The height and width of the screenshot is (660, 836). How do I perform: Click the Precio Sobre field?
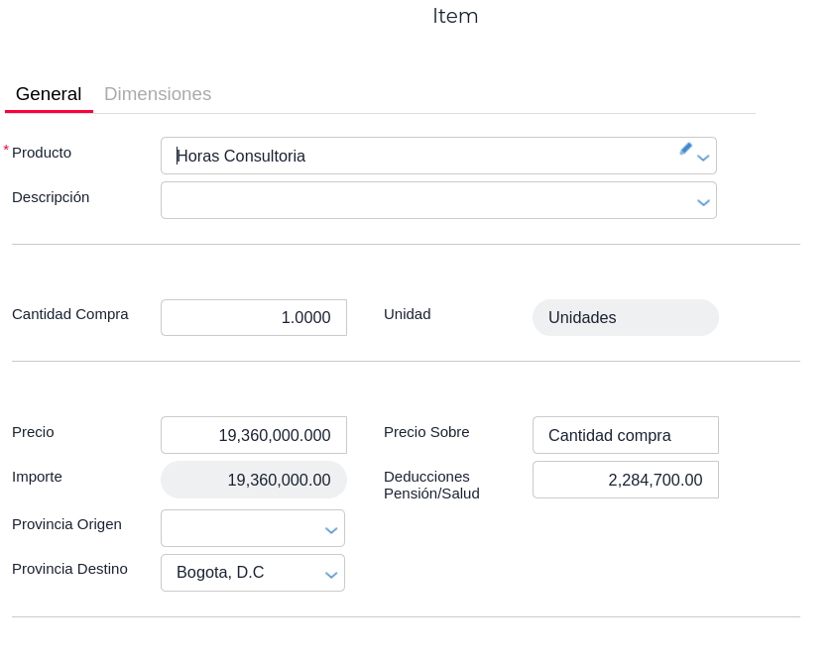pos(625,435)
